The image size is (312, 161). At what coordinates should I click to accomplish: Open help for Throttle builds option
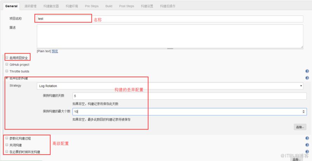[307, 71]
